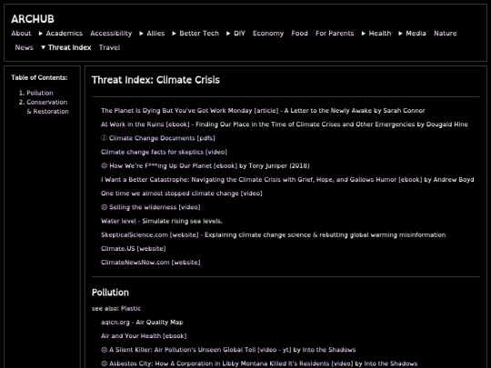Select the Table of Contents label
This screenshot has height=368, width=491.
click(x=39, y=77)
